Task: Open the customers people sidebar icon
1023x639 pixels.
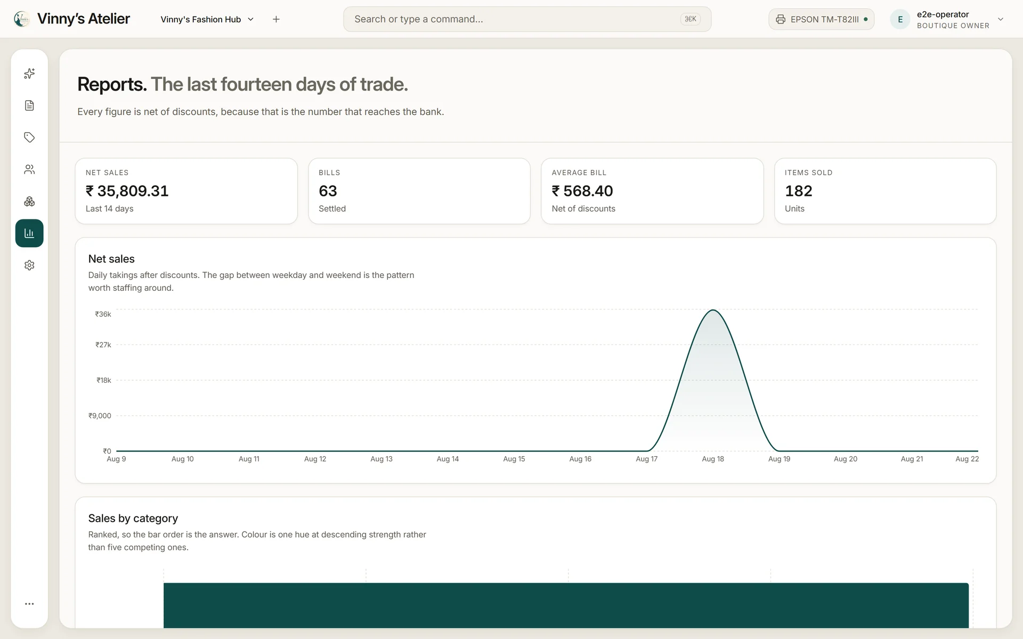Action: (x=29, y=169)
